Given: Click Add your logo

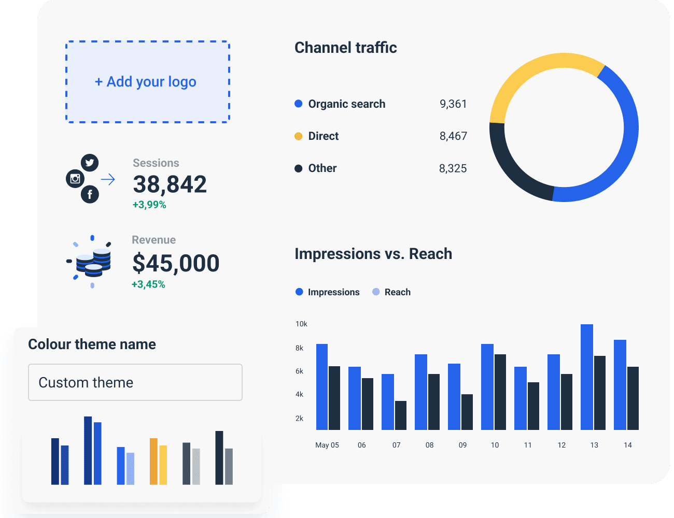Looking at the screenshot, I should tap(147, 81).
